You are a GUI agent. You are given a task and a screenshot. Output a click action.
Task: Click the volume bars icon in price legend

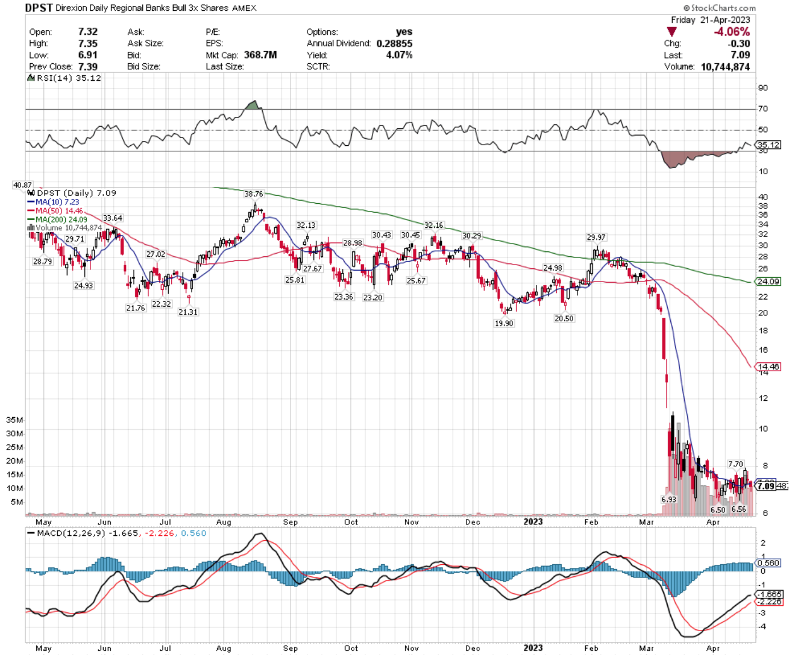pos(31,228)
